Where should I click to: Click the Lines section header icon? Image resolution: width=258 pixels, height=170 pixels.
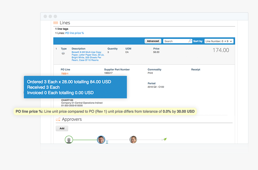[x=55, y=23]
